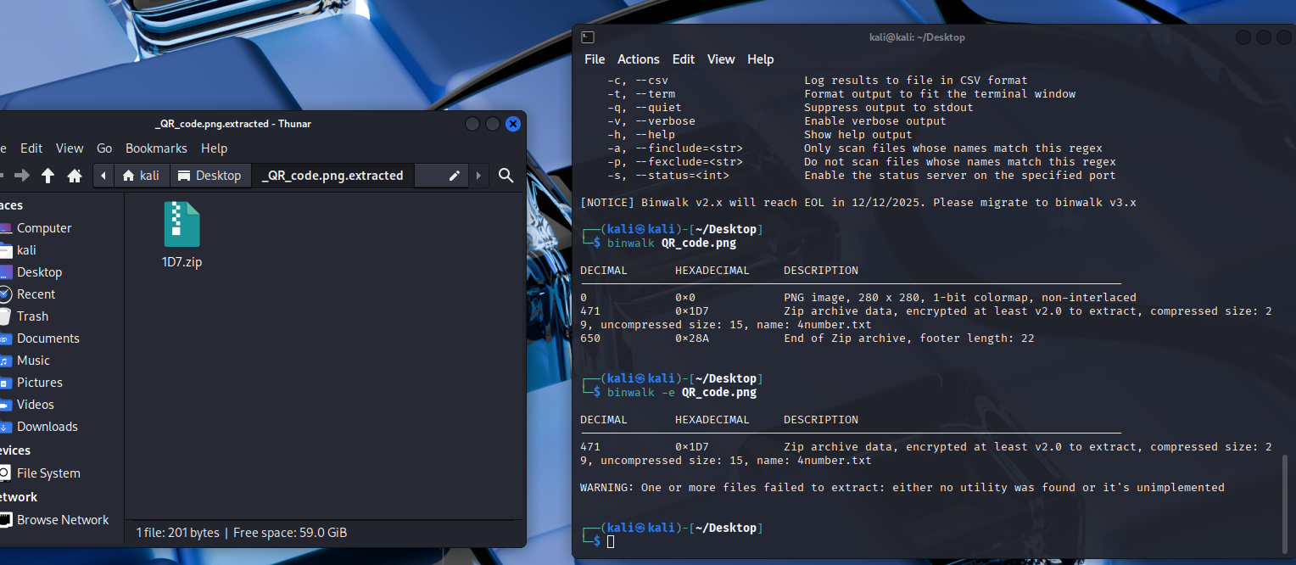The height and width of the screenshot is (565, 1296).
Task: Click the home folder toolbar icon
Action: [x=75, y=176]
